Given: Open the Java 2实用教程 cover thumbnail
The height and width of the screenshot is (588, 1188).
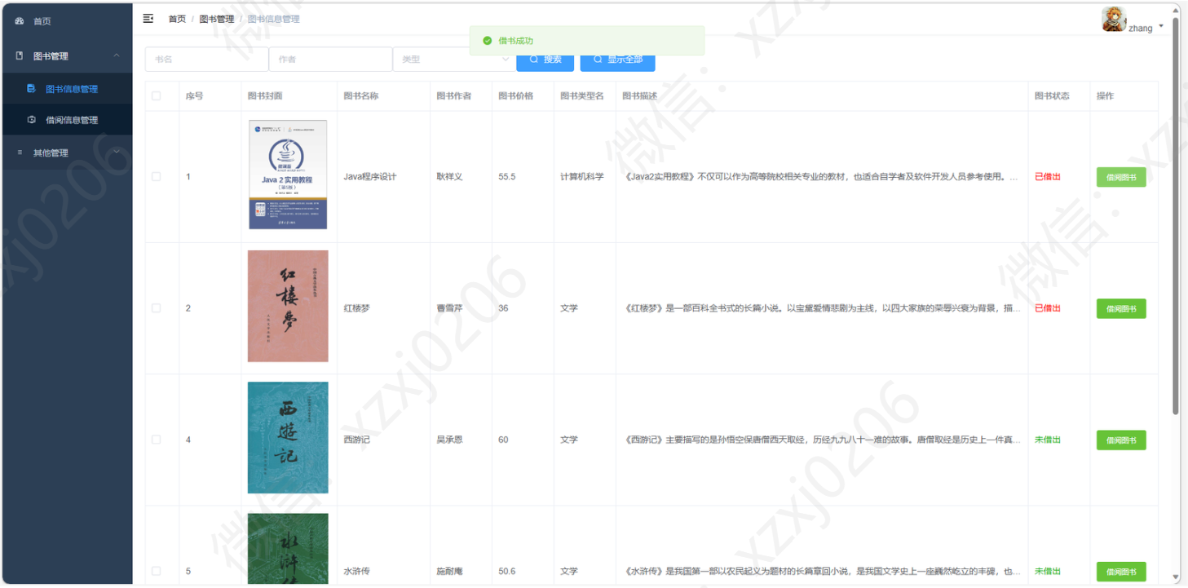Looking at the screenshot, I should click(288, 175).
